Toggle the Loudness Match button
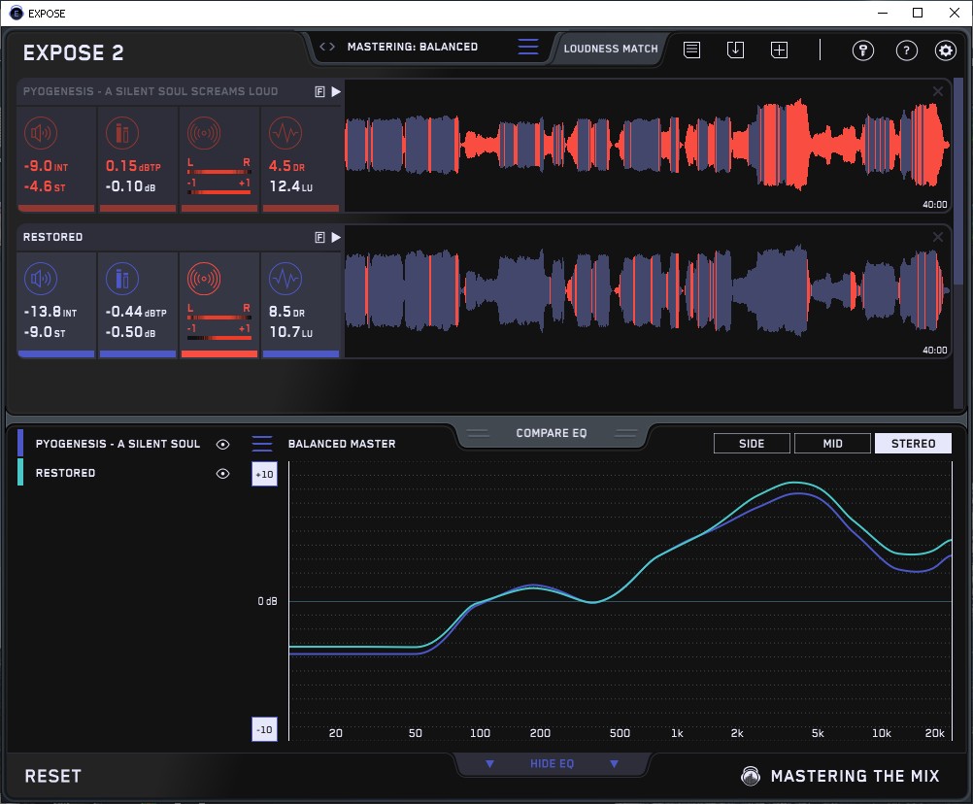 pos(611,49)
